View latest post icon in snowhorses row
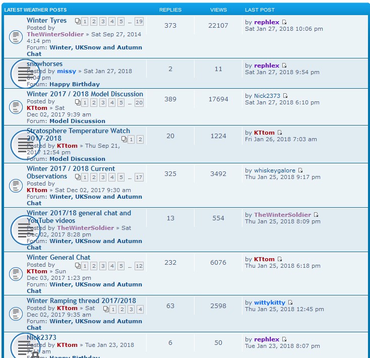 click(x=284, y=66)
